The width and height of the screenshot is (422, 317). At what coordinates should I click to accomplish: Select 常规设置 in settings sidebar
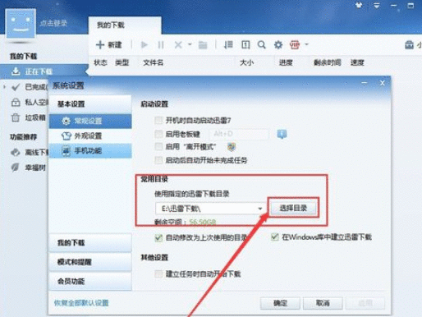90,121
